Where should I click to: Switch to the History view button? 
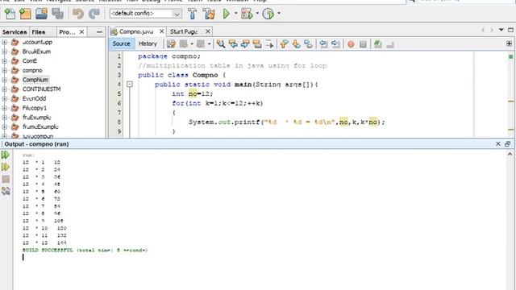click(148, 43)
